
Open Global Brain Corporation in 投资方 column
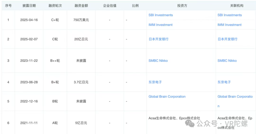(x=167, y=96)
